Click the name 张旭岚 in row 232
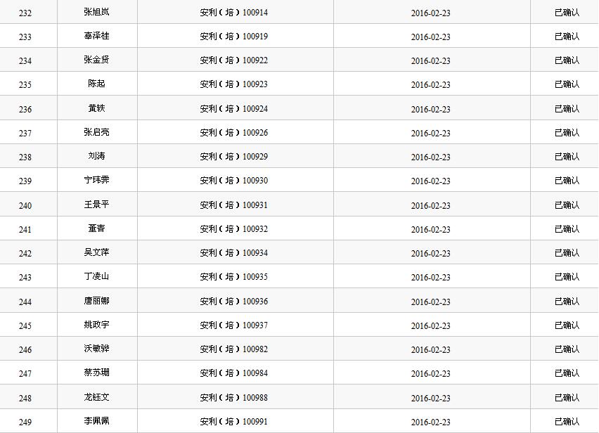Screen dimensions: 599x433 (x=96, y=13)
